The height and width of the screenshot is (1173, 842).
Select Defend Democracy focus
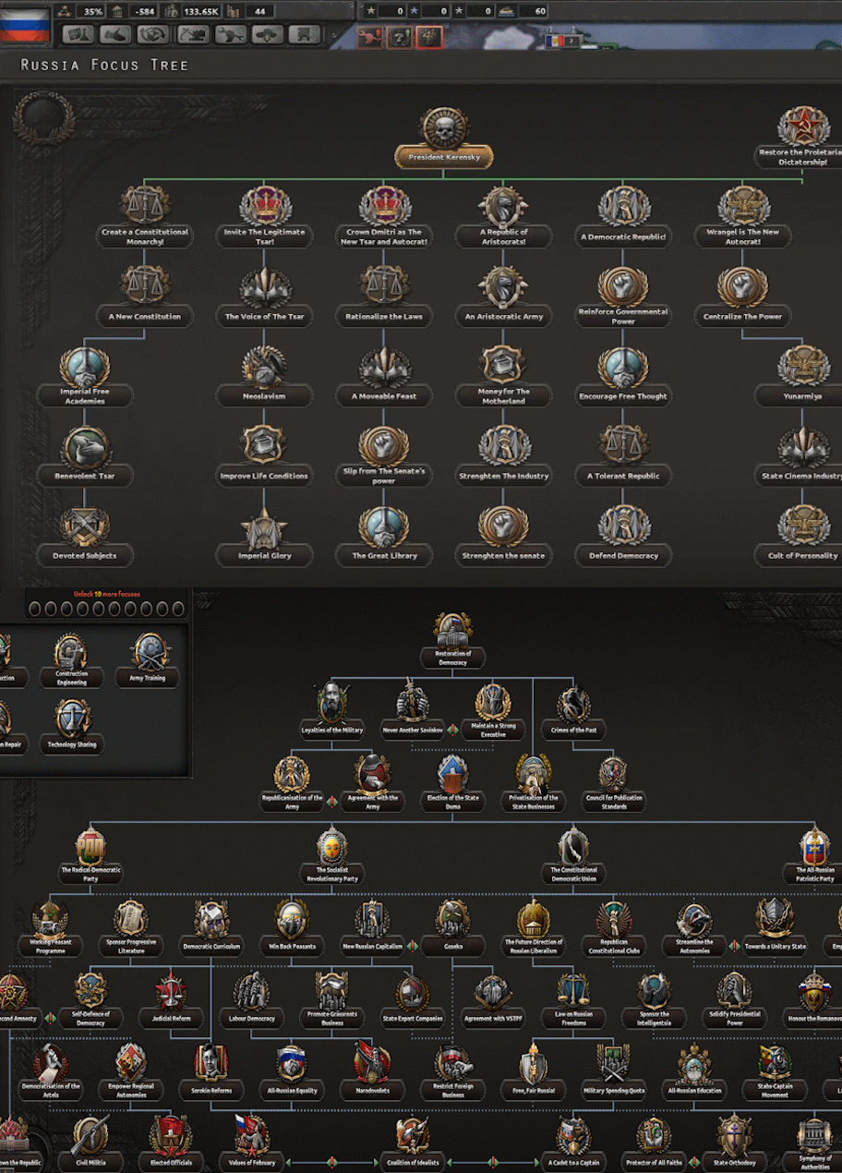(623, 536)
